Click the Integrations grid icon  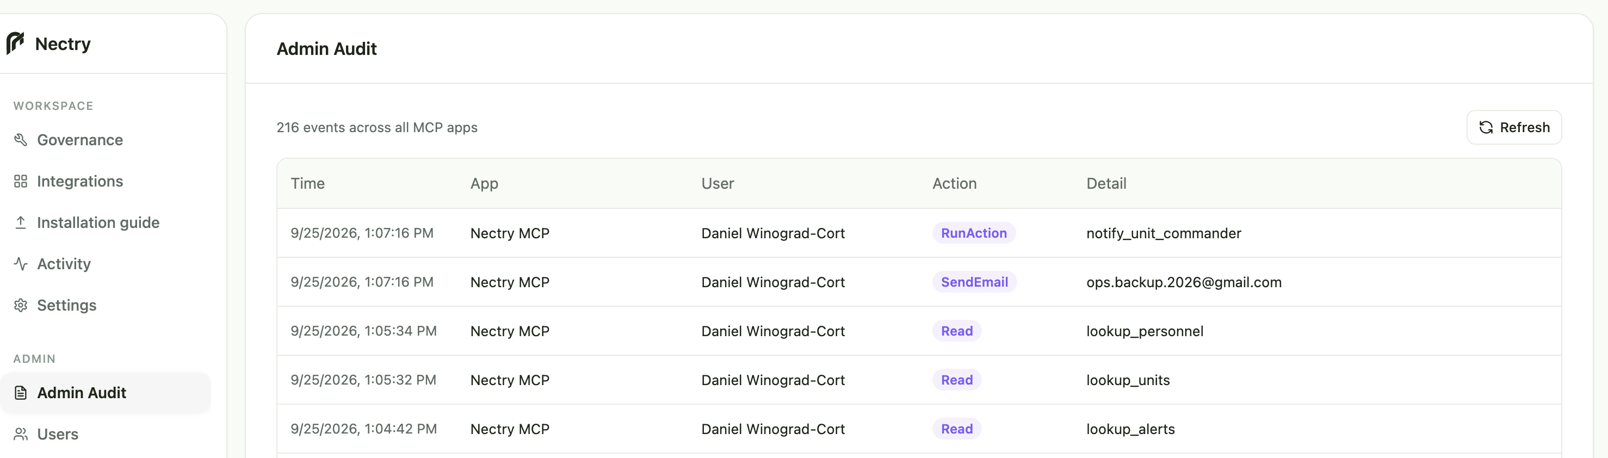click(21, 181)
